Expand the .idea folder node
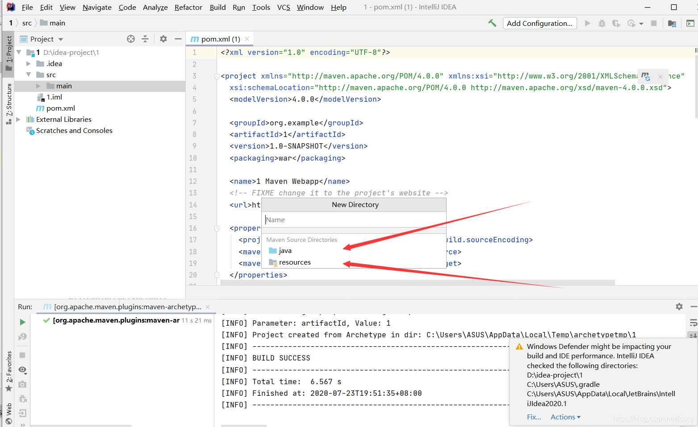 (29, 63)
